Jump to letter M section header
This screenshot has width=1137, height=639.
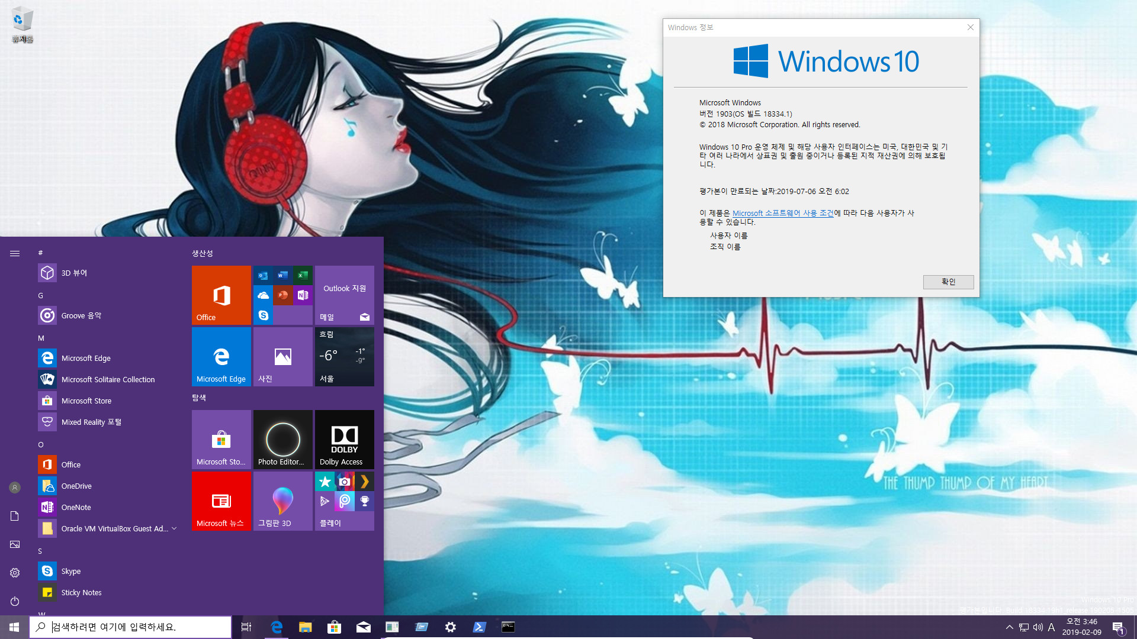[41, 338]
